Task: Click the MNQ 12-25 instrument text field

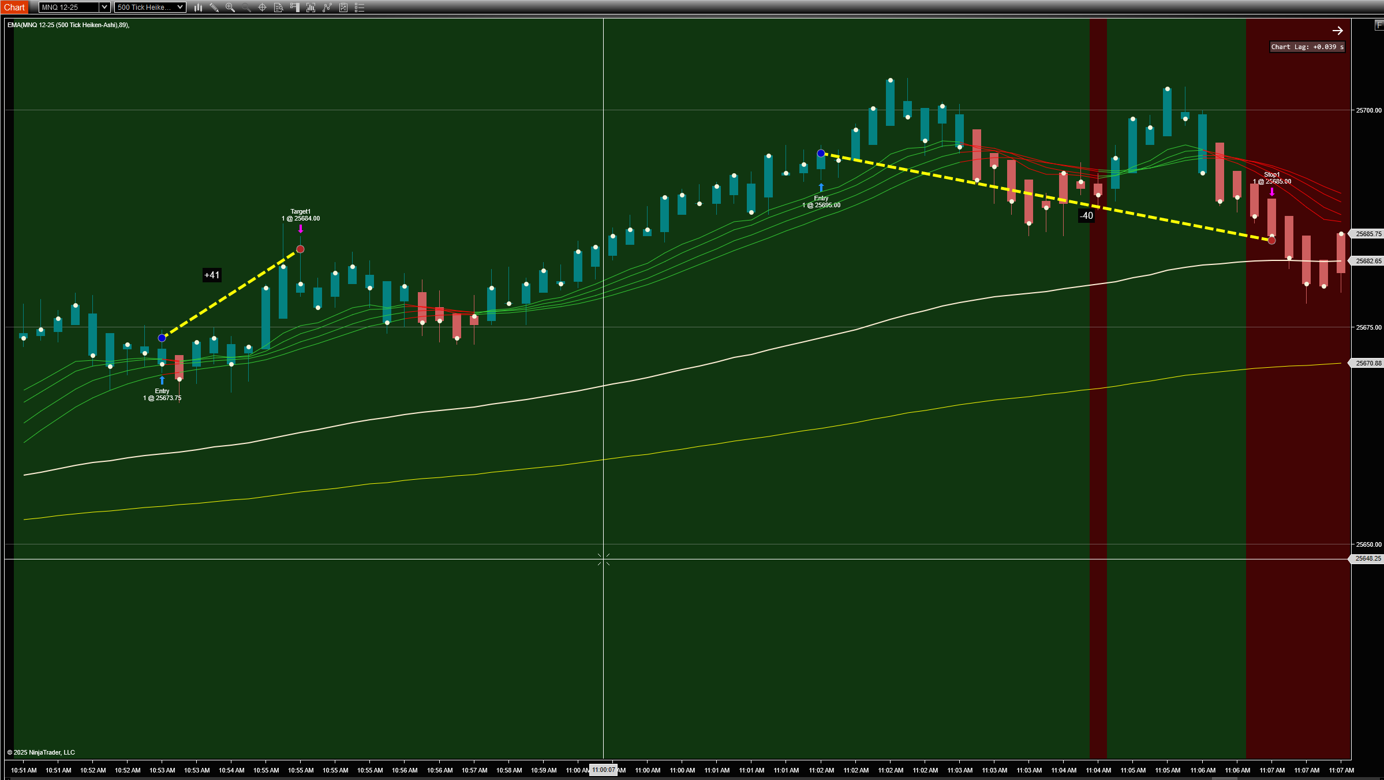Action: point(68,8)
